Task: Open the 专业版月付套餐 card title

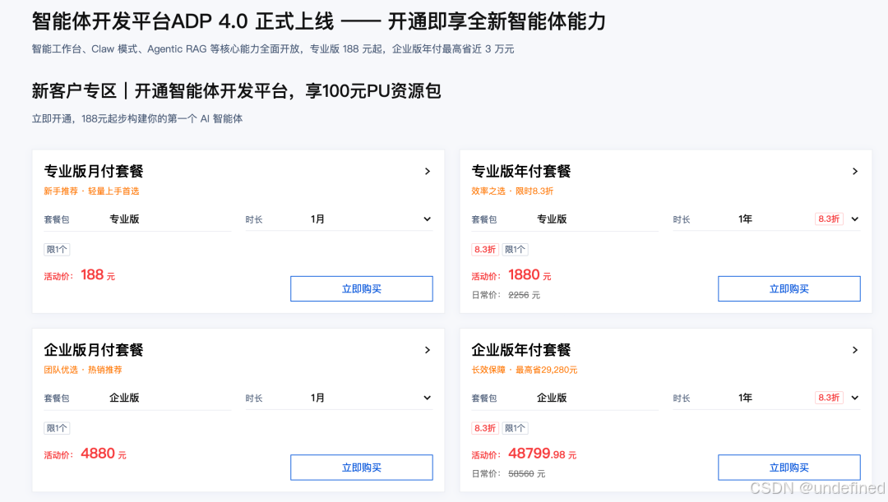Action: (94, 171)
